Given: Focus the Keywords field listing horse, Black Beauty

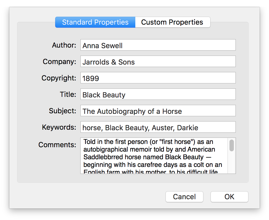Looking at the screenshot, I should [158, 127].
